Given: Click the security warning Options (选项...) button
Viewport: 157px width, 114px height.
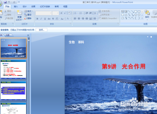Looking at the screenshot, I should pos(41,30).
